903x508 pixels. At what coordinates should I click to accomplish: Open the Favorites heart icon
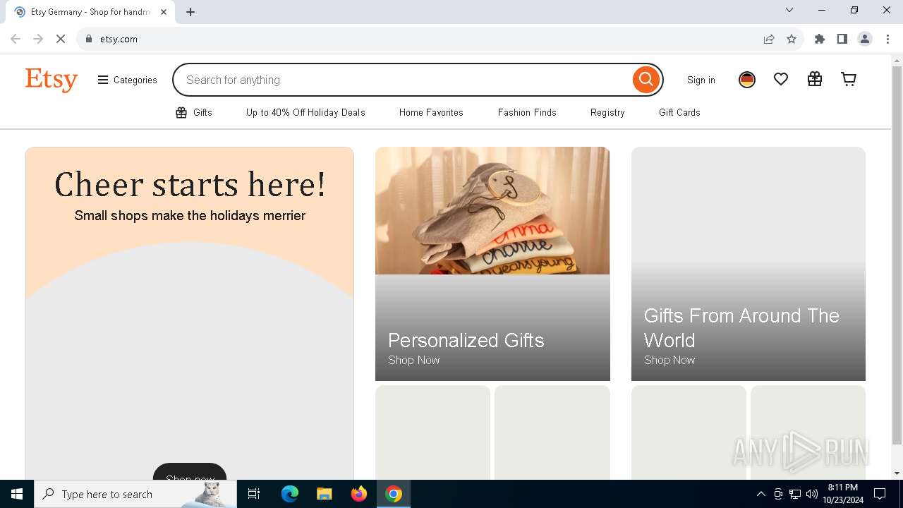point(781,80)
